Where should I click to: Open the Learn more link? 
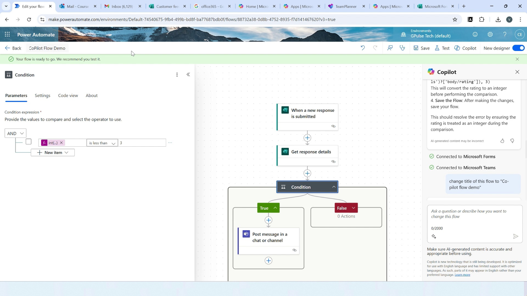462,275
